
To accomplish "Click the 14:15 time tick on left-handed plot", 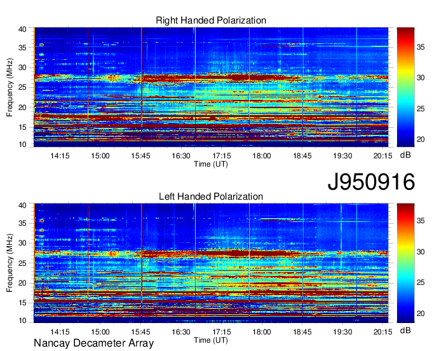I will (x=60, y=332).
